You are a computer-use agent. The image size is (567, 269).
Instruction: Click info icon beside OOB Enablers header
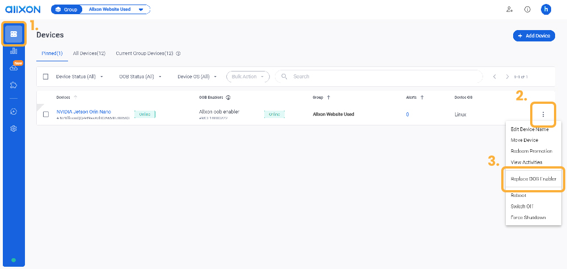point(228,98)
